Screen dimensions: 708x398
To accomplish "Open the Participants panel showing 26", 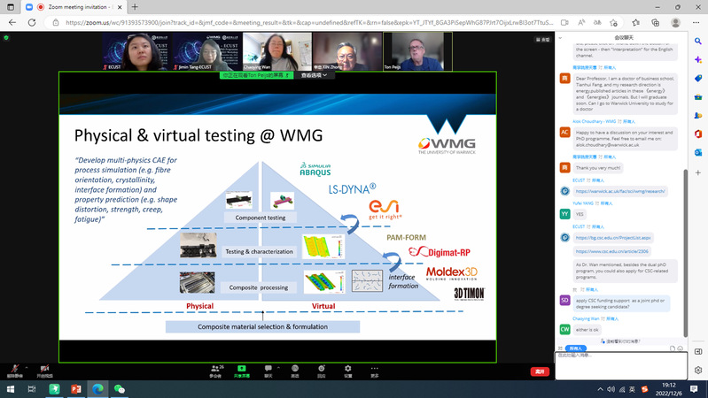I will (x=216, y=371).
